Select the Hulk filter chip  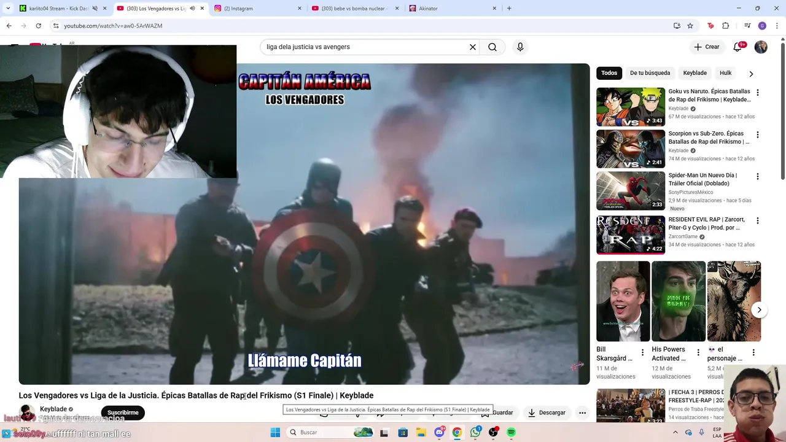click(x=725, y=73)
